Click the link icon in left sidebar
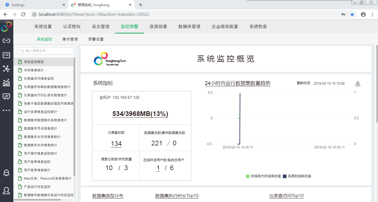378x202 pixels. coord(6,41)
